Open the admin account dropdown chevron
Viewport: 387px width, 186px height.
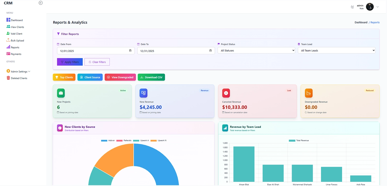point(377,7)
